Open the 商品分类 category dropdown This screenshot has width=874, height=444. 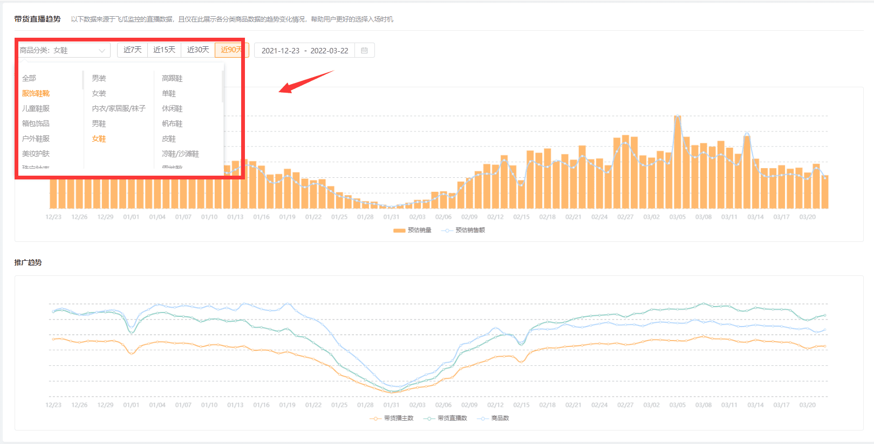[63, 51]
